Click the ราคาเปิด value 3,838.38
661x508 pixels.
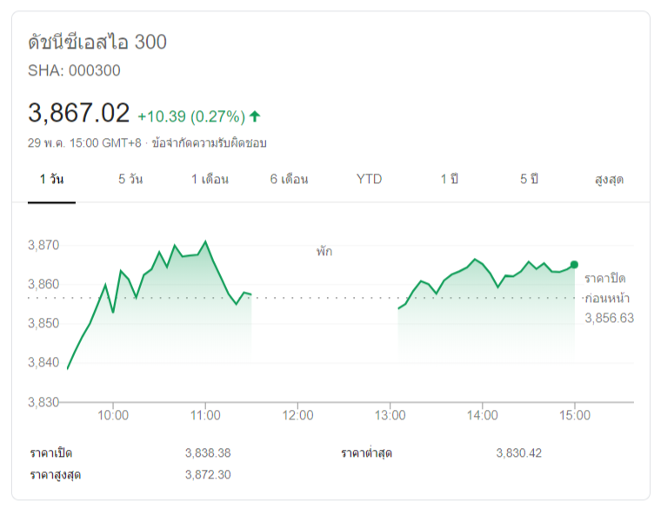pyautogui.click(x=208, y=452)
